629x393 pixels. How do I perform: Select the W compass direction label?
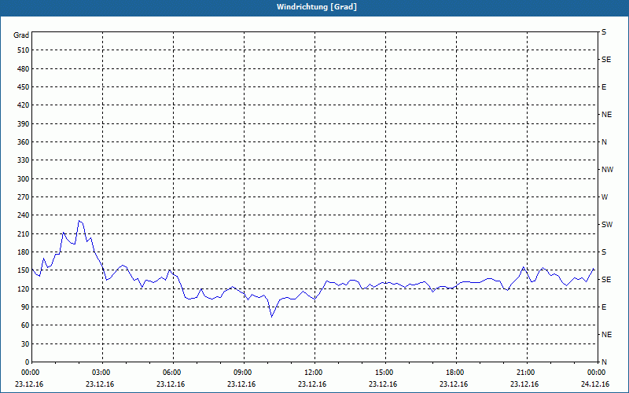click(x=605, y=197)
